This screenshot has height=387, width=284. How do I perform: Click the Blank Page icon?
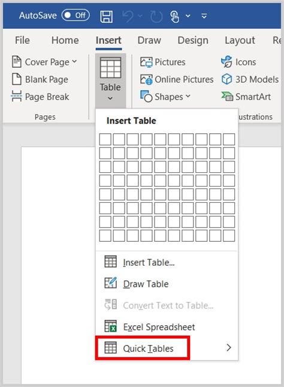click(x=17, y=79)
